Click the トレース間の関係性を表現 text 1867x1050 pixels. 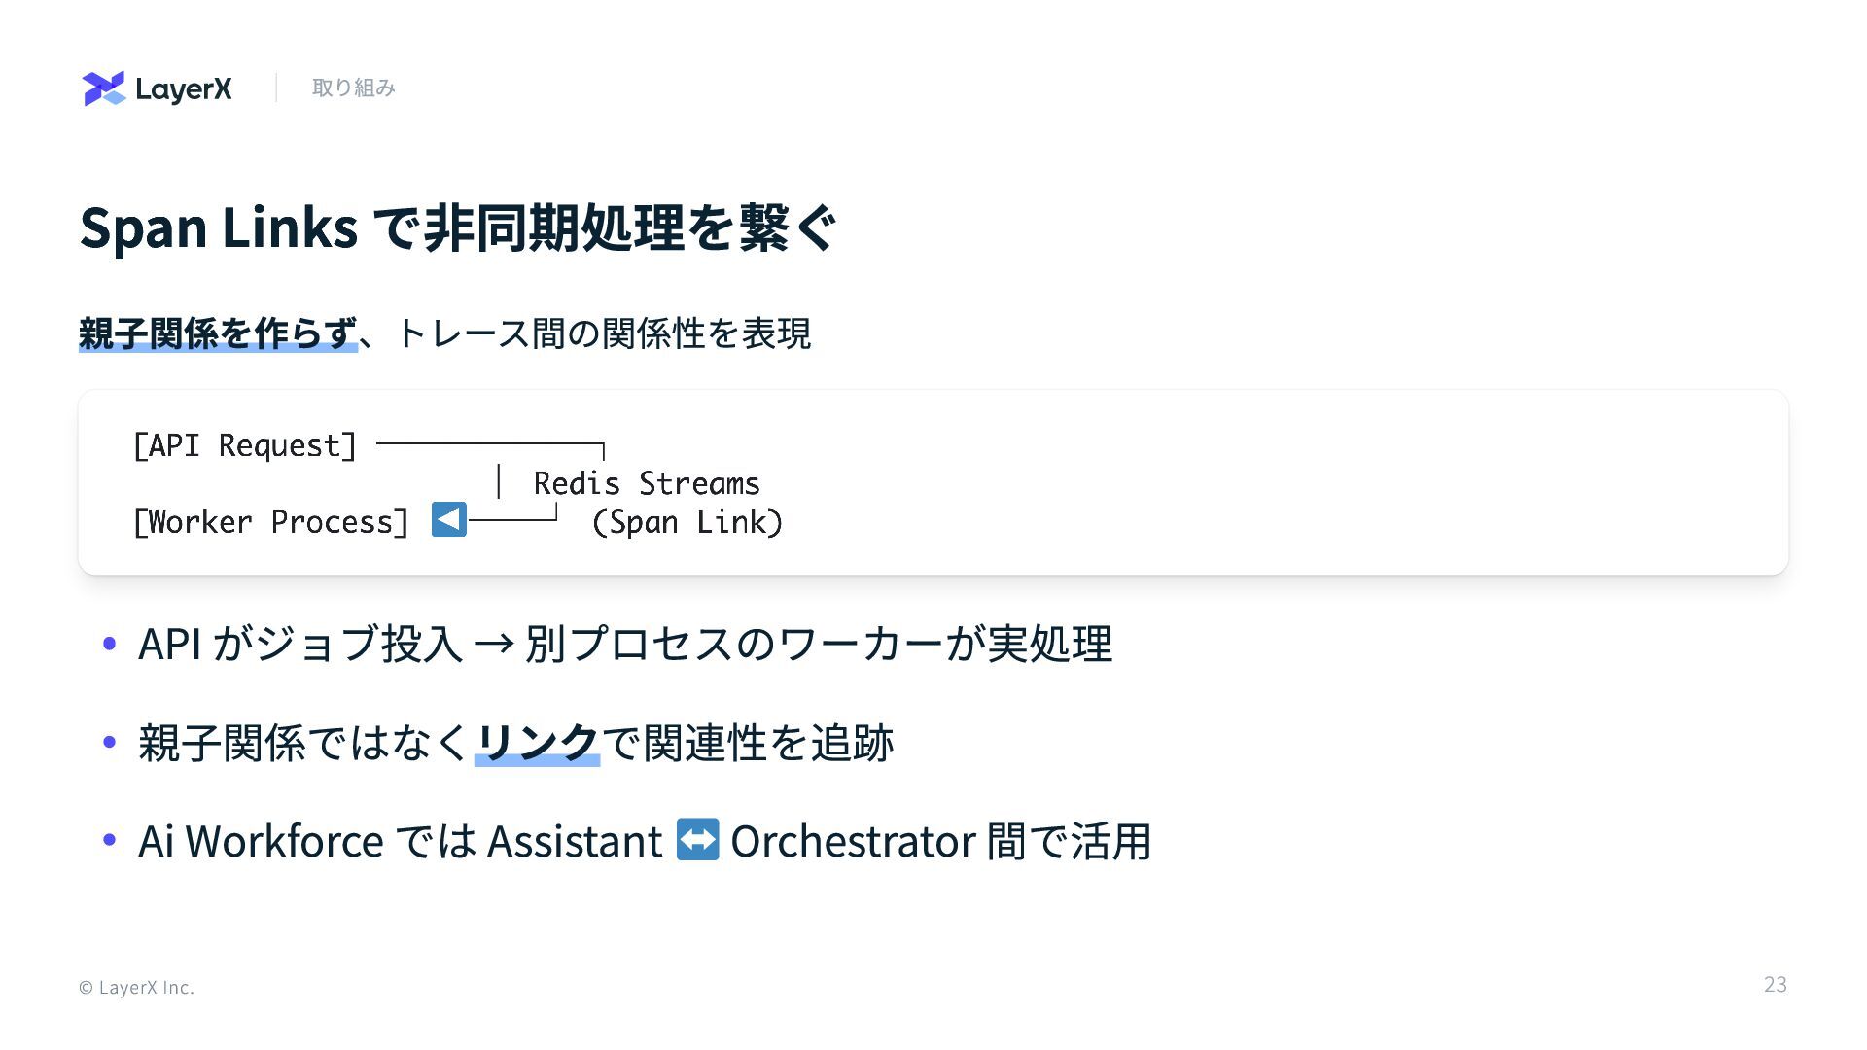603,333
